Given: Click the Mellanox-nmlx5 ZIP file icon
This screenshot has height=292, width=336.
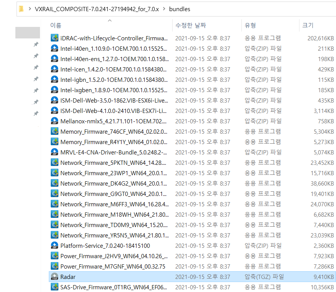Looking at the screenshot, I should point(55,121).
